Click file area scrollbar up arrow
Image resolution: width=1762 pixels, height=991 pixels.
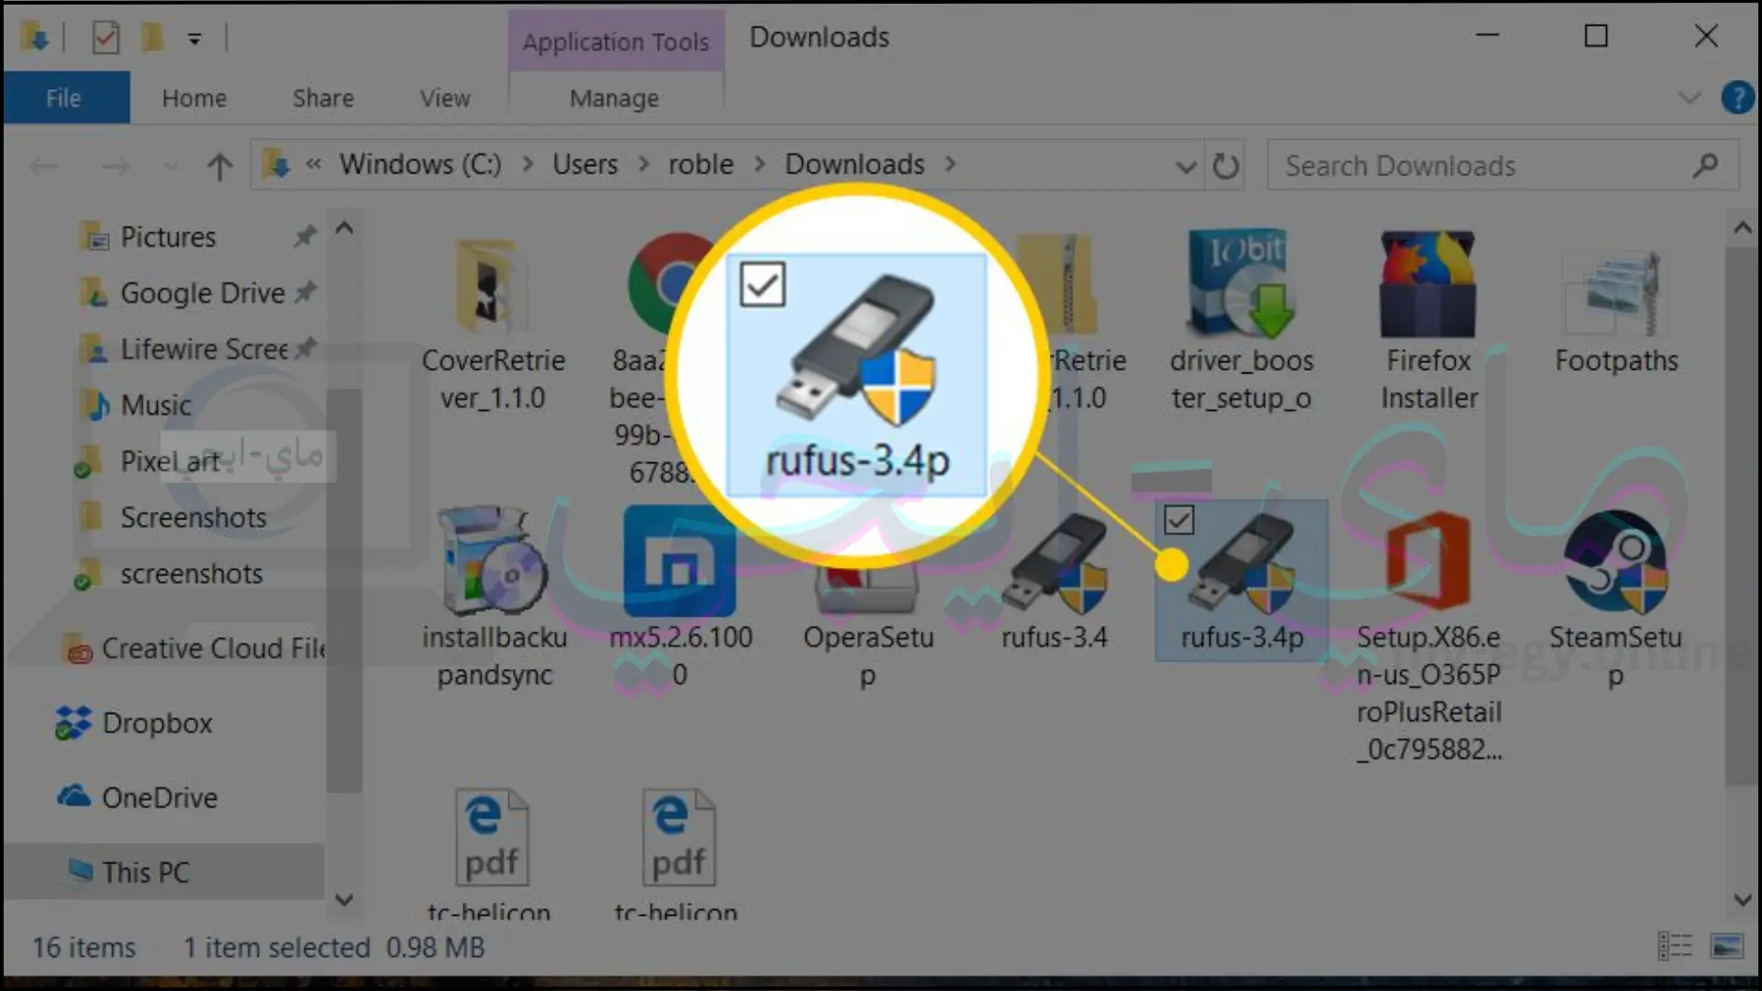click(x=1742, y=228)
